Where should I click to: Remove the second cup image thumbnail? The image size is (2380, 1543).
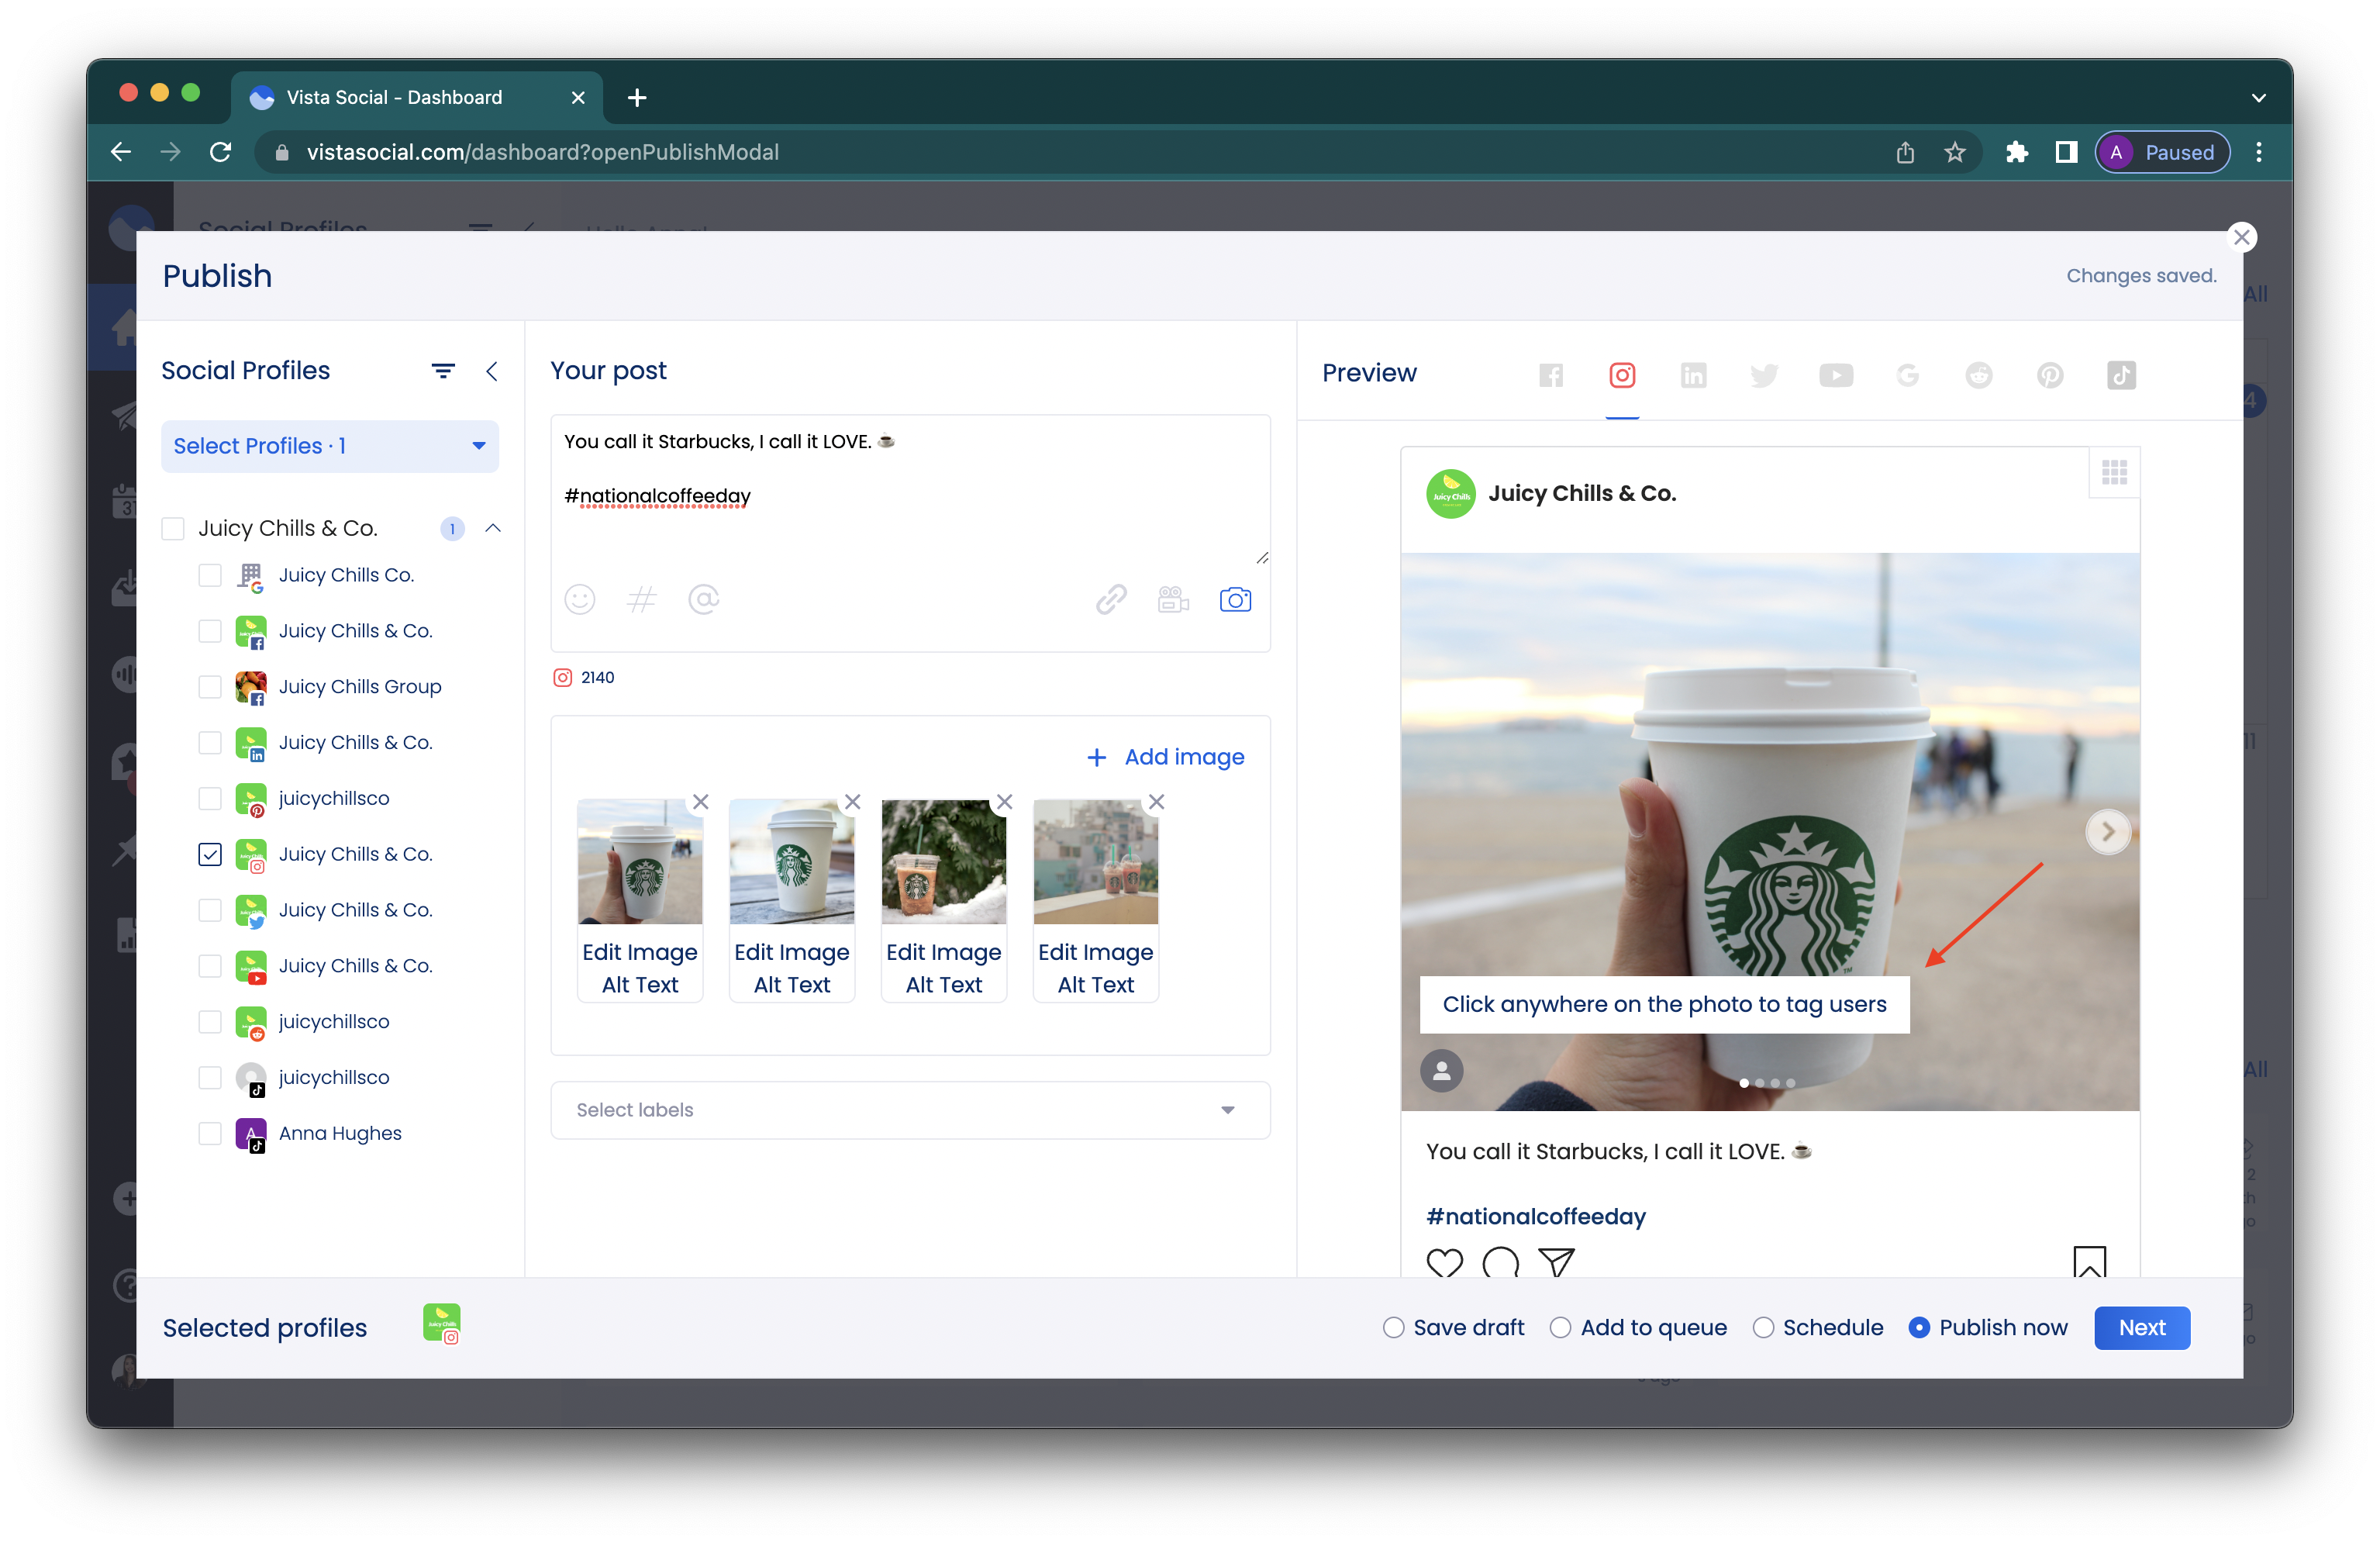click(x=853, y=802)
